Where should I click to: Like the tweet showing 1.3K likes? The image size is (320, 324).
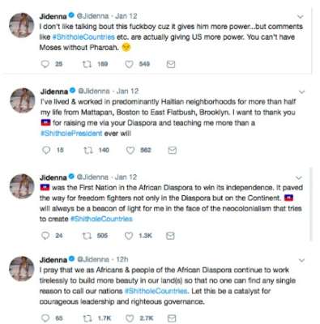tap(129, 236)
